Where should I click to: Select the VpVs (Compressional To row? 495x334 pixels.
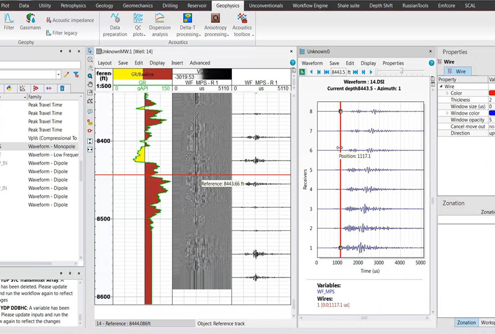coord(39,138)
